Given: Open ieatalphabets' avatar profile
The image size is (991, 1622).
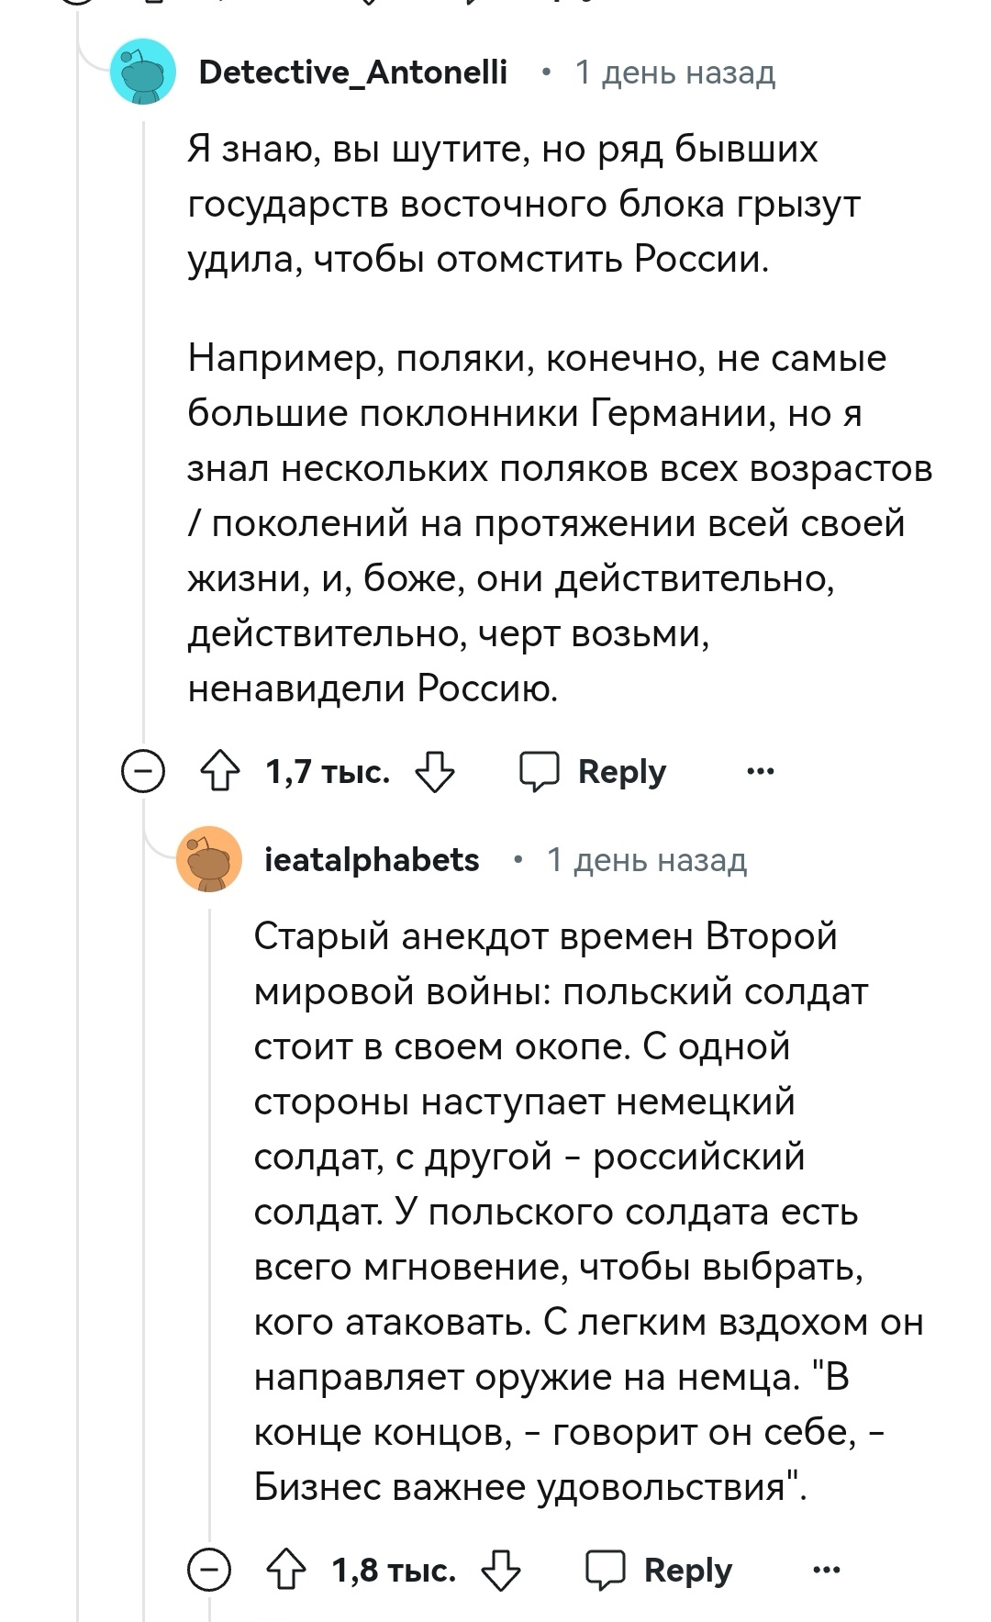Looking at the screenshot, I should (x=209, y=859).
